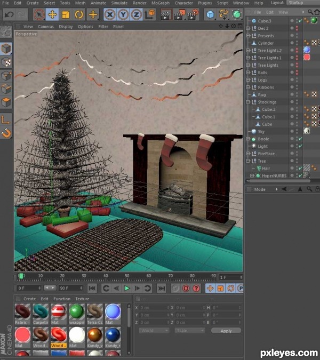Open the Render Settings icon
This screenshot has height=360, width=320.
click(193, 15)
